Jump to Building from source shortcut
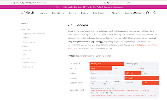The image size is (167, 100). pyautogui.click(x=29, y=63)
